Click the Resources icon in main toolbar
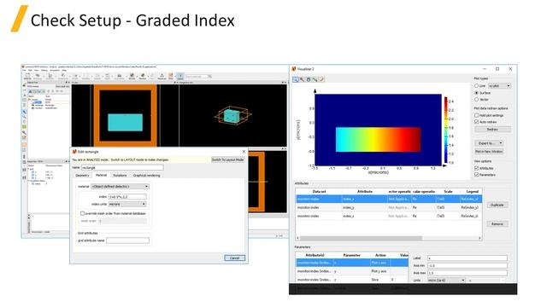The width and height of the screenshot is (547, 307). click(x=162, y=76)
